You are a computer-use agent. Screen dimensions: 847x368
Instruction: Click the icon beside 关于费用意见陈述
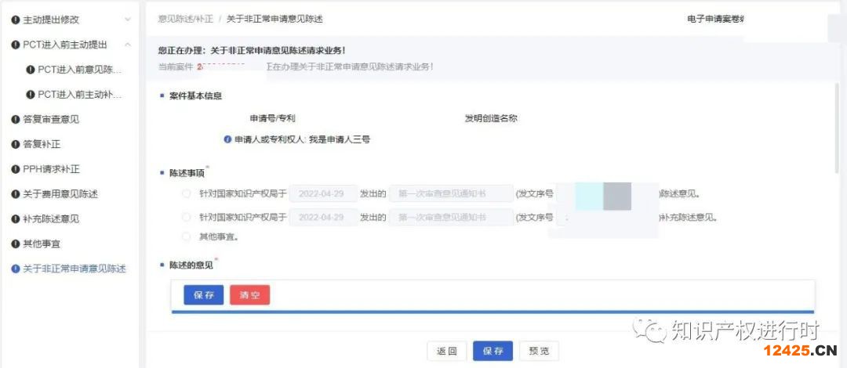point(16,194)
